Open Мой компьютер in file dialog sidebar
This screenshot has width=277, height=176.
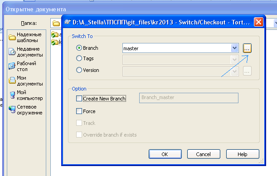click(26, 95)
